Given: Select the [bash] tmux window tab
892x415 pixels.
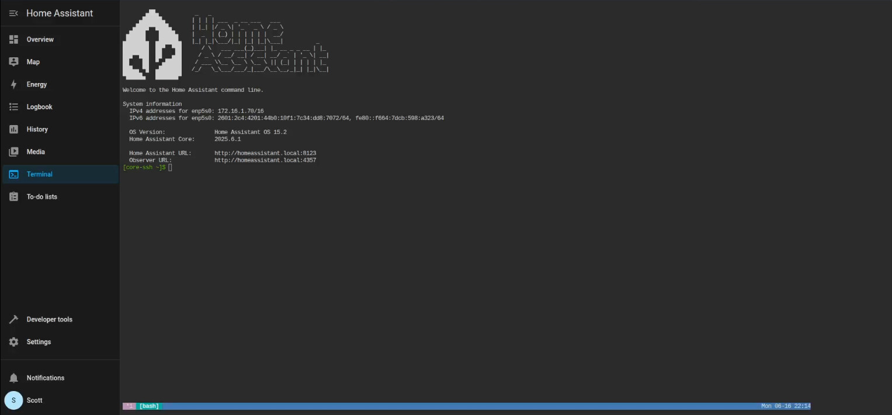Looking at the screenshot, I should [x=149, y=406].
